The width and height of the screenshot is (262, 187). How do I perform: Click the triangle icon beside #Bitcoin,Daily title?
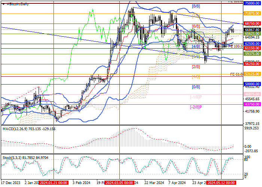tap(4, 3)
